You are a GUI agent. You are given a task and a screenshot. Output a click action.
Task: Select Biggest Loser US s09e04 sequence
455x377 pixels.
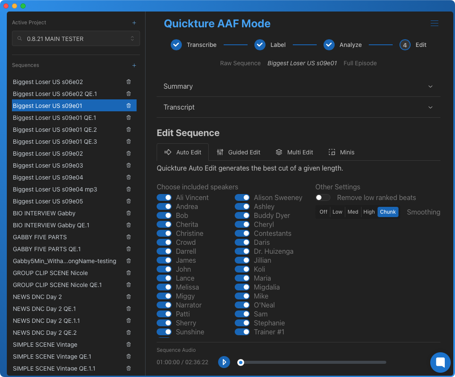point(74,177)
